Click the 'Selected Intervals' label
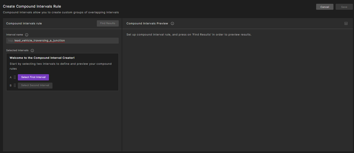The width and height of the screenshot is (354, 153). [17, 50]
